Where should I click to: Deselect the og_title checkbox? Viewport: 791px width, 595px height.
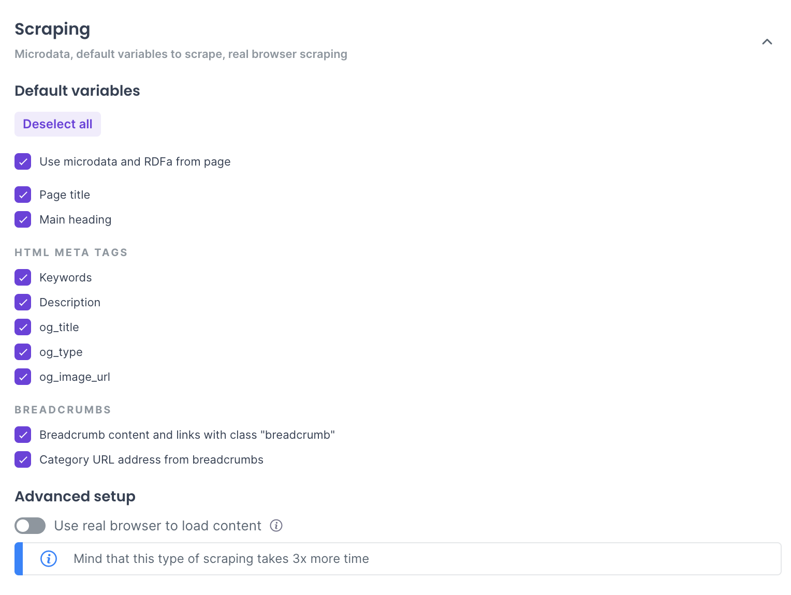tap(23, 327)
